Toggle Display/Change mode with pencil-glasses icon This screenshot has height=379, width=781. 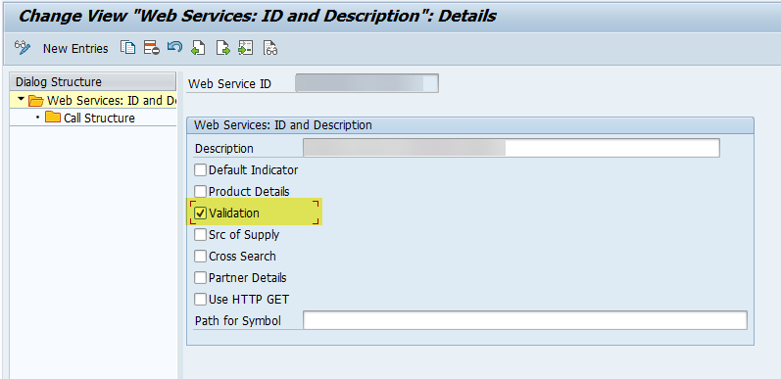[x=23, y=48]
